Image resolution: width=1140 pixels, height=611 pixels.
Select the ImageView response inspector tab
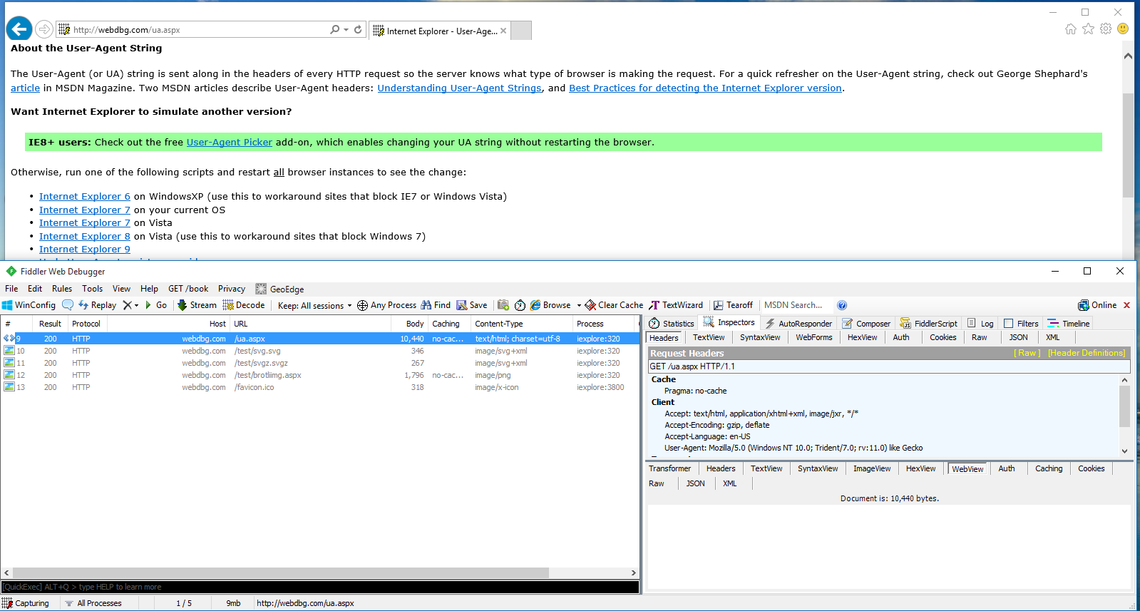click(x=872, y=468)
